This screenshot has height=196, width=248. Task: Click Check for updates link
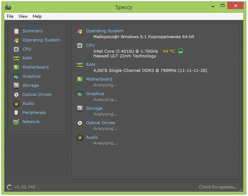click(218, 187)
